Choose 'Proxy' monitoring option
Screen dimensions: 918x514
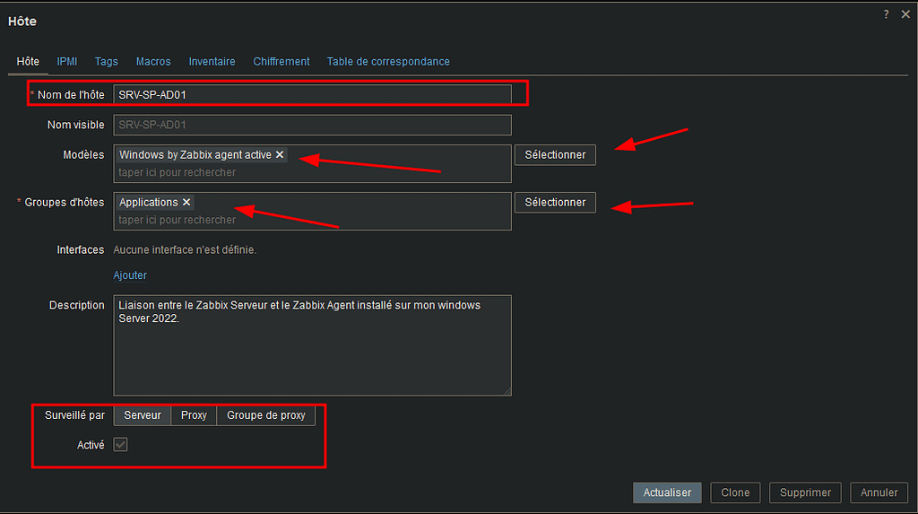pyautogui.click(x=194, y=415)
